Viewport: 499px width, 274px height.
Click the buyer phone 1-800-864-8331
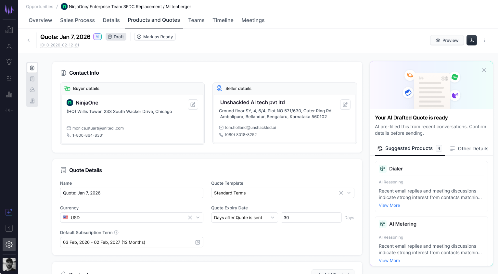88,135
